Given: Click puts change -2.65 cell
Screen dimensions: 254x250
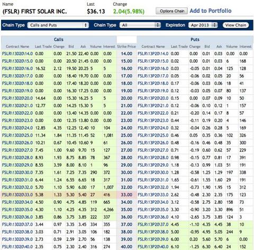Looking at the screenshot, I should click(x=195, y=217).
